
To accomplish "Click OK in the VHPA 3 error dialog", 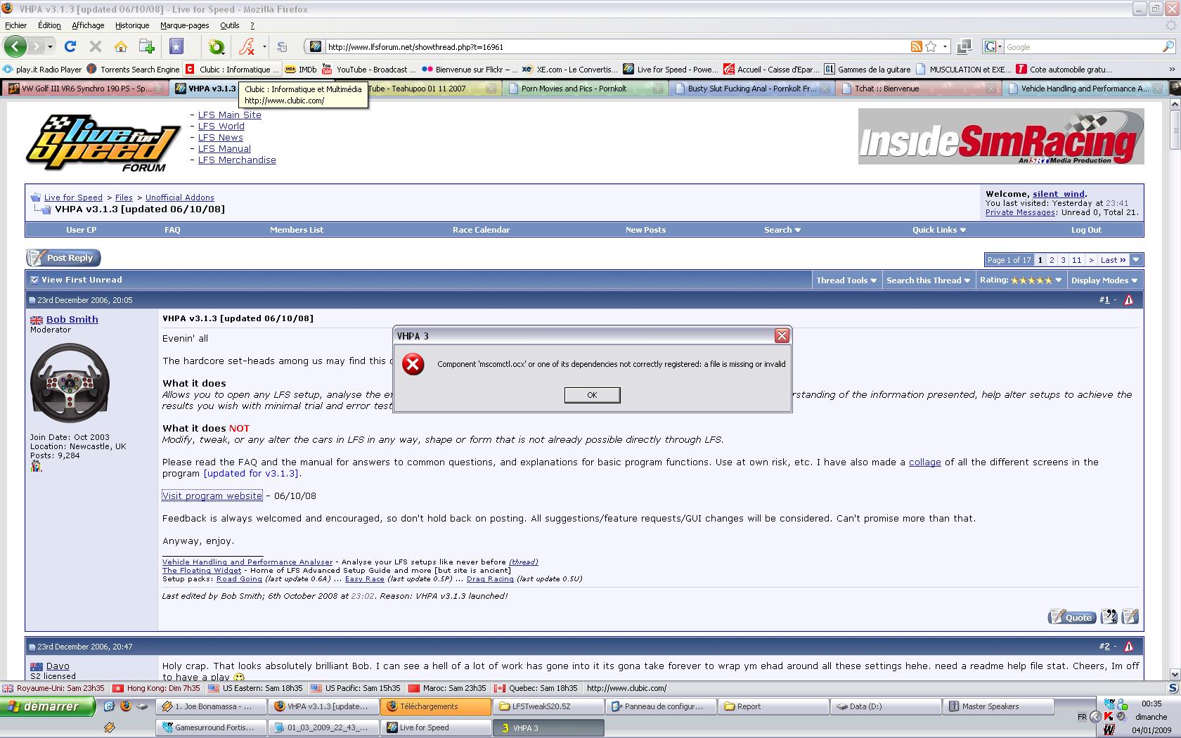I will (x=592, y=395).
